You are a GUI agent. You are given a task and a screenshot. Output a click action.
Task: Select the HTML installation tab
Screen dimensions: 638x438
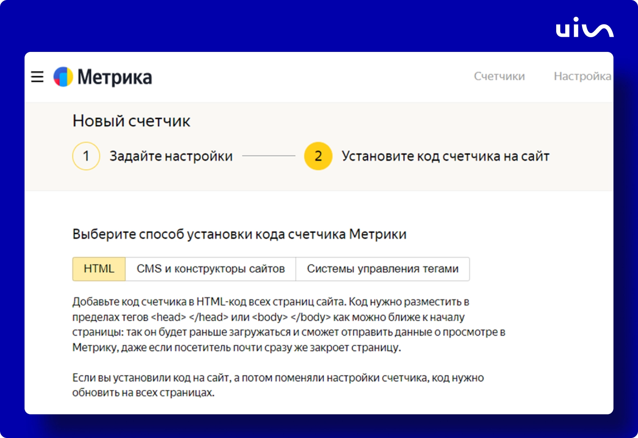pyautogui.click(x=99, y=269)
